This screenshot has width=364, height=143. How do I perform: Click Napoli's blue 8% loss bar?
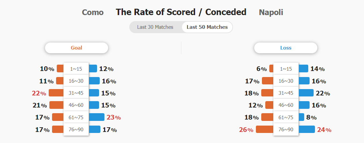(x=301, y=117)
